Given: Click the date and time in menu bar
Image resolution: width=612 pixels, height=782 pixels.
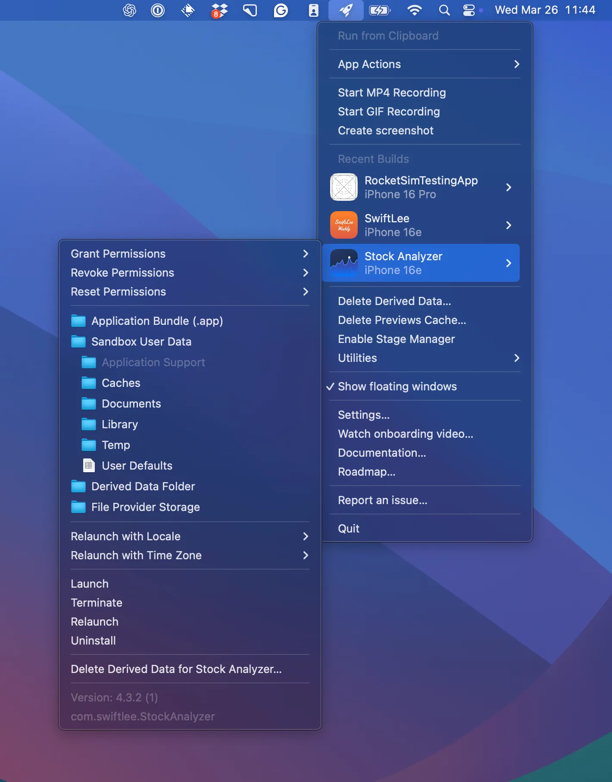Looking at the screenshot, I should tap(545, 10).
